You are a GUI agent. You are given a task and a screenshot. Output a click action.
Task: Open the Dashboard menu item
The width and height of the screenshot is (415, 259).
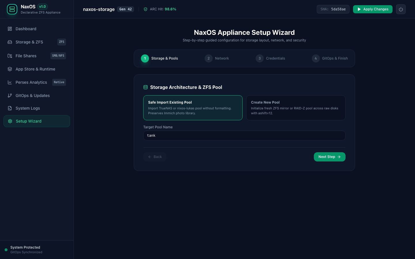click(x=37, y=29)
